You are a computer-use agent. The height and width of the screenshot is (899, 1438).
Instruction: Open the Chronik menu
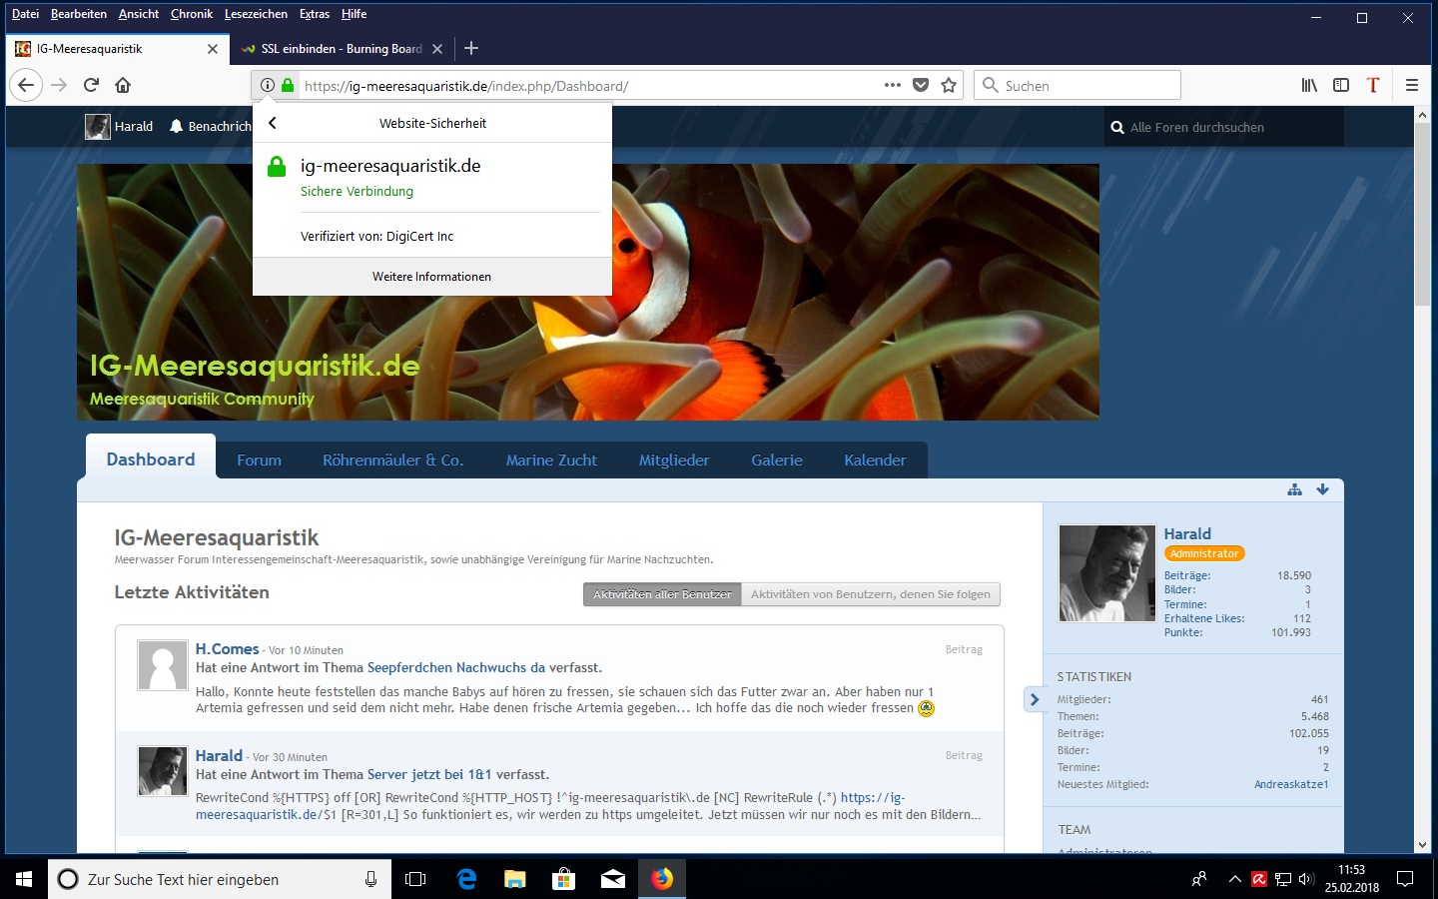click(x=191, y=14)
